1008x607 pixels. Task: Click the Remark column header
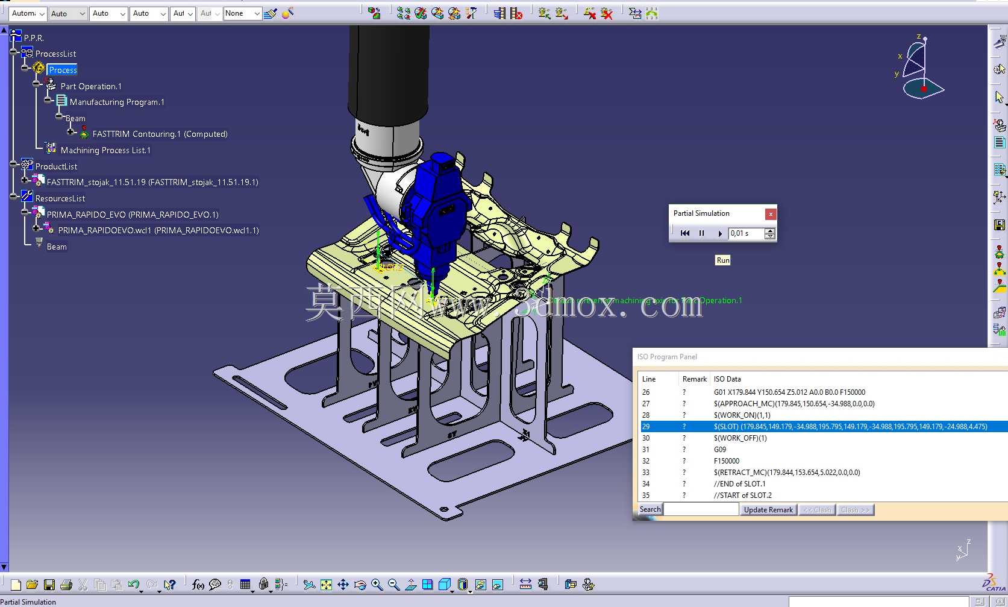pos(694,379)
